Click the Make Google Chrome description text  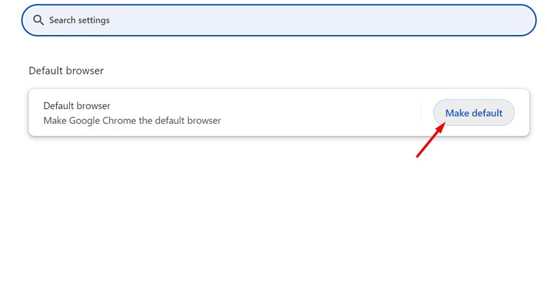click(x=132, y=120)
